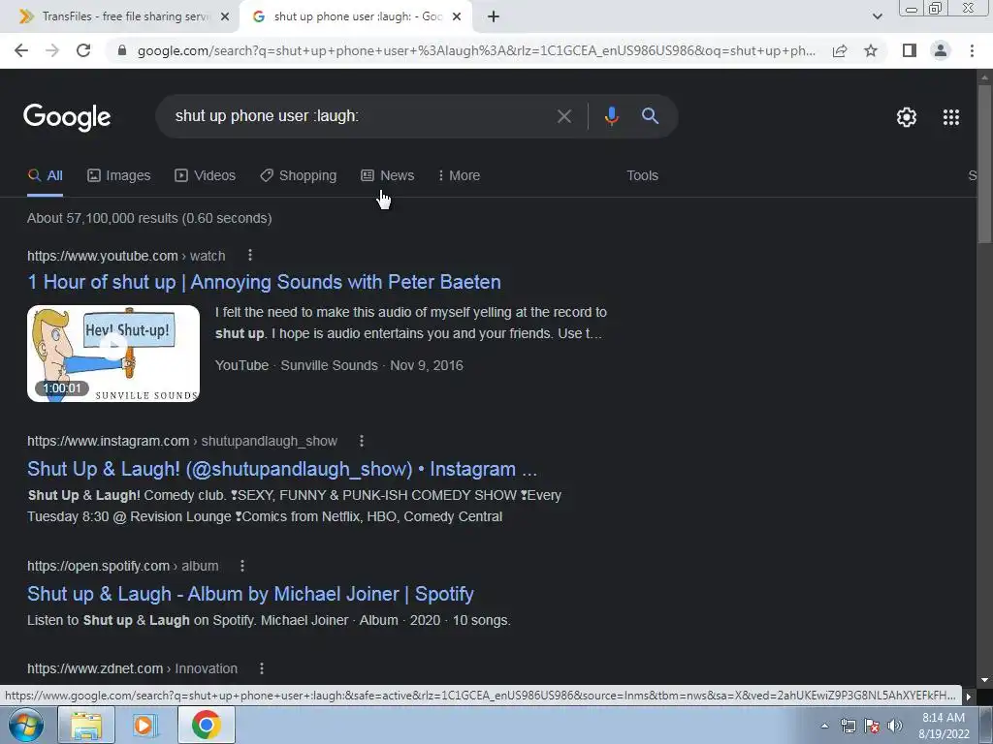Open Windows Media Player from taskbar
Viewport: 993px width, 744px height.
tap(144, 725)
